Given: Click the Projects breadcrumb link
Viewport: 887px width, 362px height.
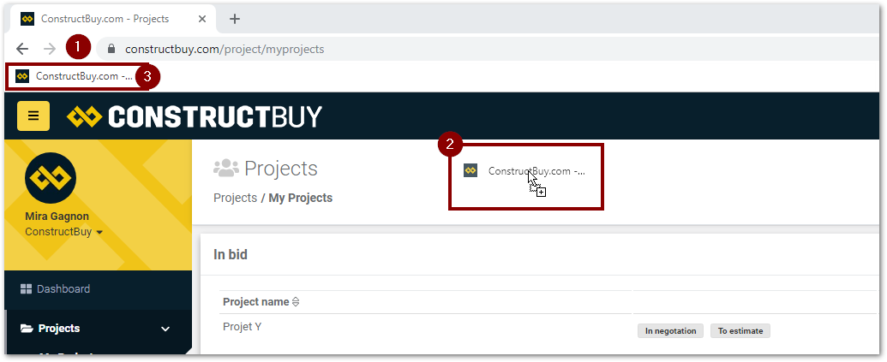Looking at the screenshot, I should point(235,198).
